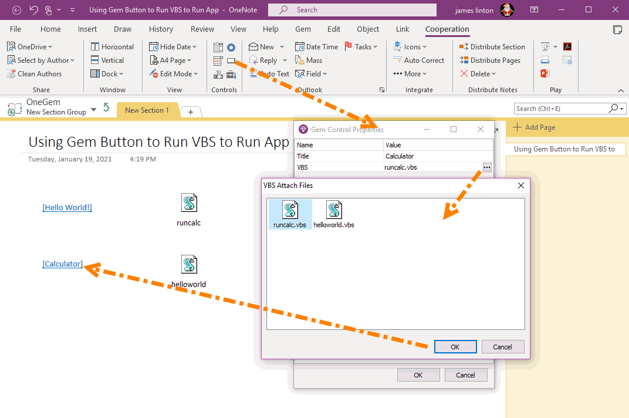Click the Mass mail button
Image resolution: width=629 pixels, height=418 pixels.
coord(309,60)
